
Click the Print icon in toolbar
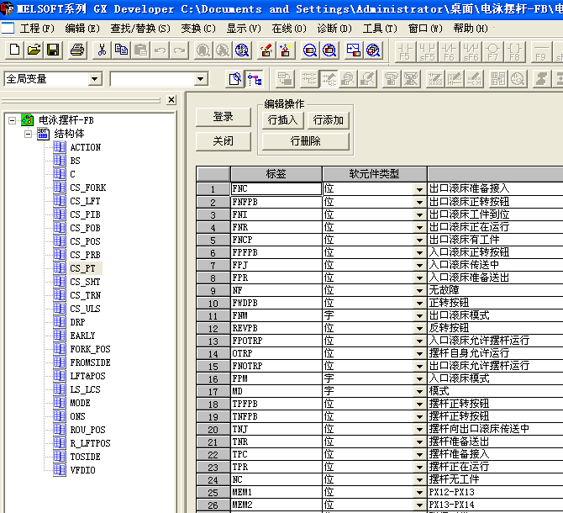coord(77,50)
